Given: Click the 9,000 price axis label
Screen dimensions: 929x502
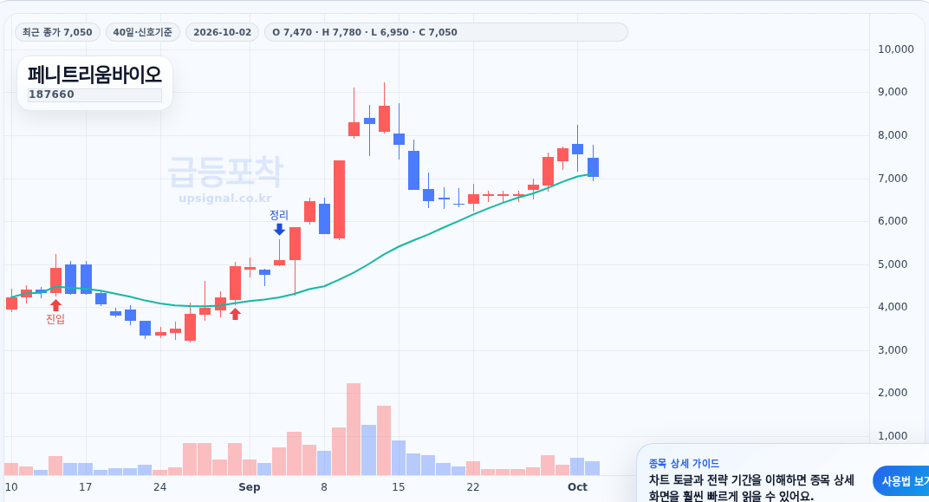Looking at the screenshot, I should pos(893,92).
